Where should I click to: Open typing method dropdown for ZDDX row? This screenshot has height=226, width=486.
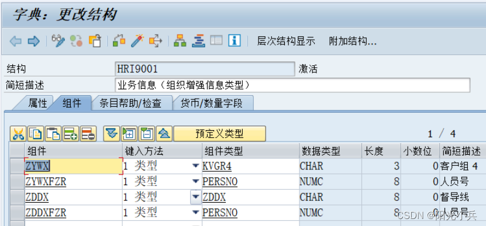(195, 197)
